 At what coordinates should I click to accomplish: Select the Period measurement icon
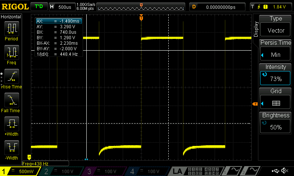tap(12, 29)
